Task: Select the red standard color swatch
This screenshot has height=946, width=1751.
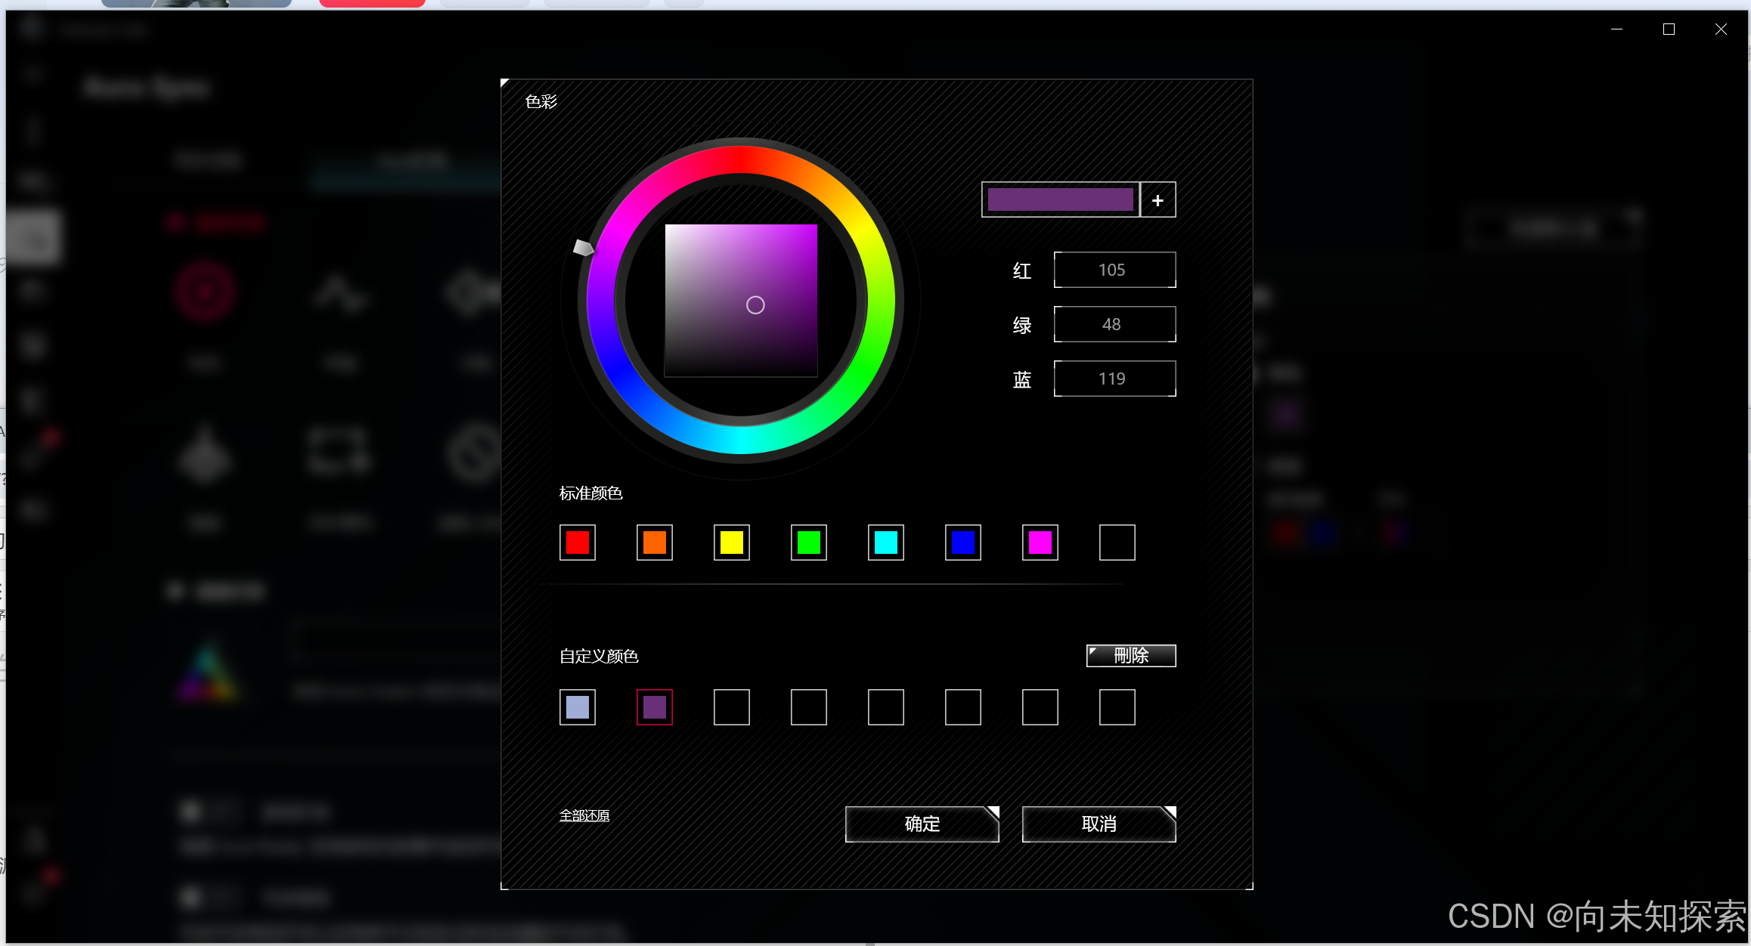Action: (x=578, y=543)
